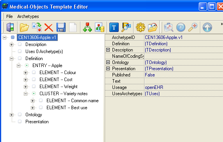223x142 pixels.
Task: Expand the ELEMENT -- Common name node
Action: pyautogui.click(x=32, y=101)
